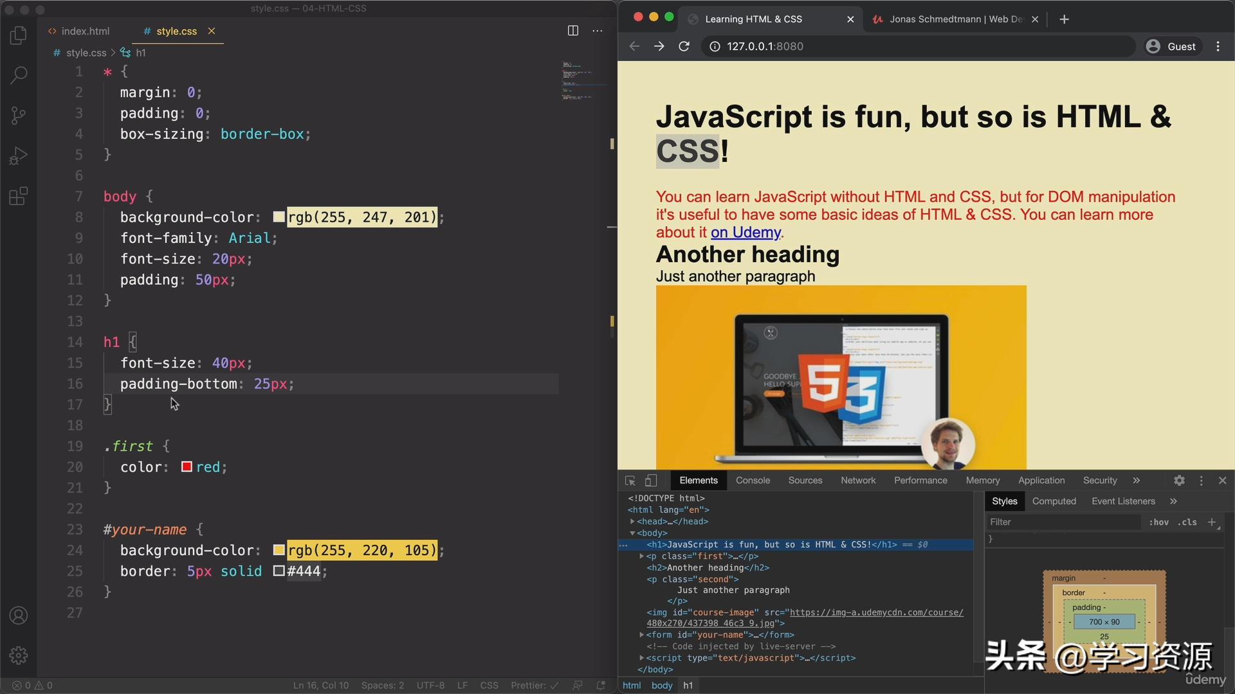Select the element inspector tool in DevTools
The image size is (1235, 694).
(x=629, y=480)
